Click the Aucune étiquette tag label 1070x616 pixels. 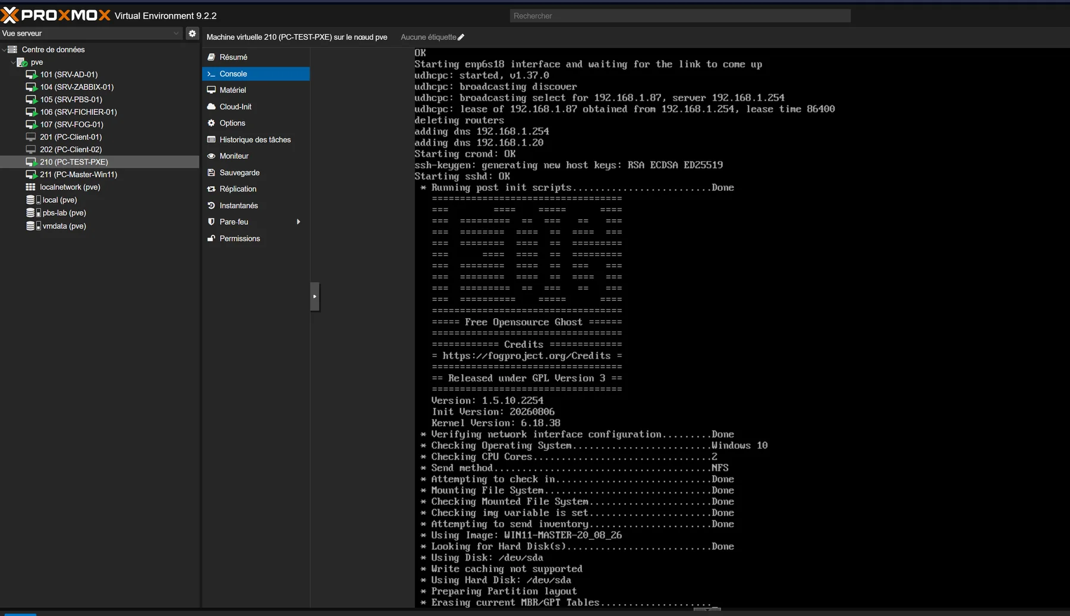[x=428, y=37]
